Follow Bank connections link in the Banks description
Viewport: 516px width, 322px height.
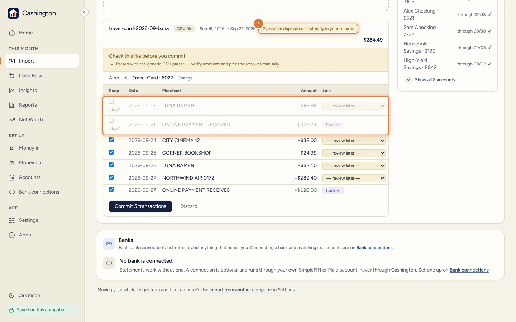click(374, 248)
